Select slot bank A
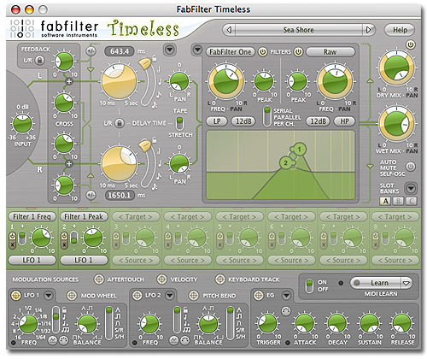 [x=385, y=201]
